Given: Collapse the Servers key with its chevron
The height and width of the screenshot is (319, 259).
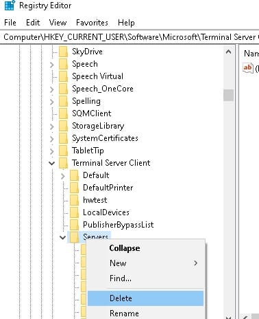Looking at the screenshot, I should (x=63, y=238).
